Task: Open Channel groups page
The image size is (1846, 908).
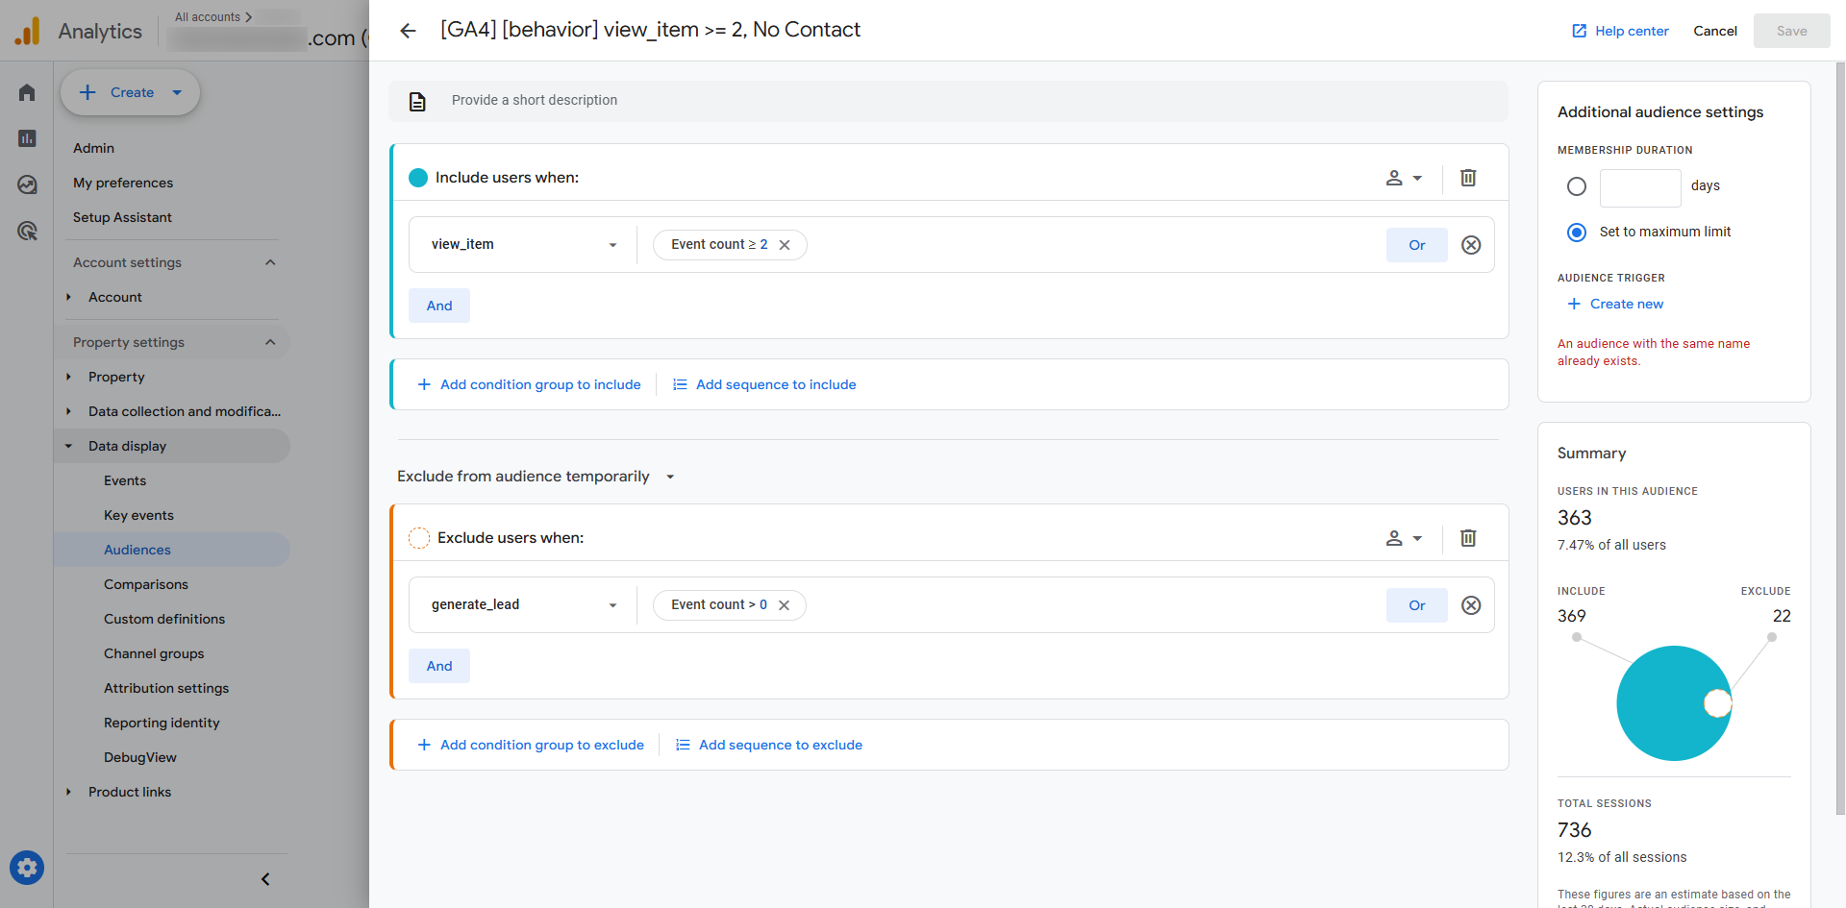Action: click(x=154, y=653)
